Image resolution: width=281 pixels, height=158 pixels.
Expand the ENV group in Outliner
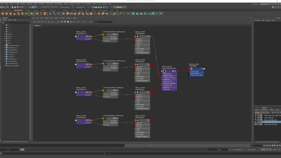(x=4, y=41)
